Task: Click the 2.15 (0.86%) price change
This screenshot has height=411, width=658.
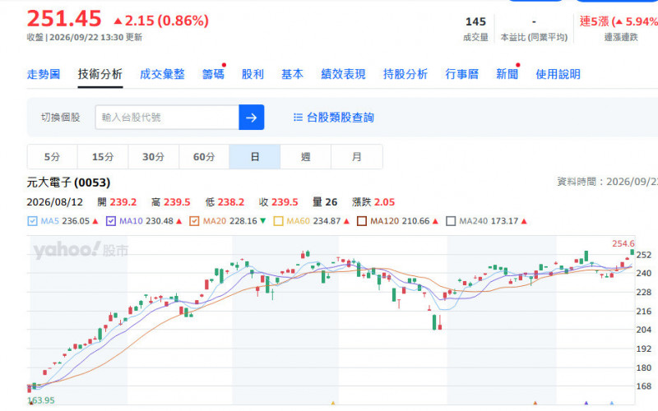Action: click(161, 21)
